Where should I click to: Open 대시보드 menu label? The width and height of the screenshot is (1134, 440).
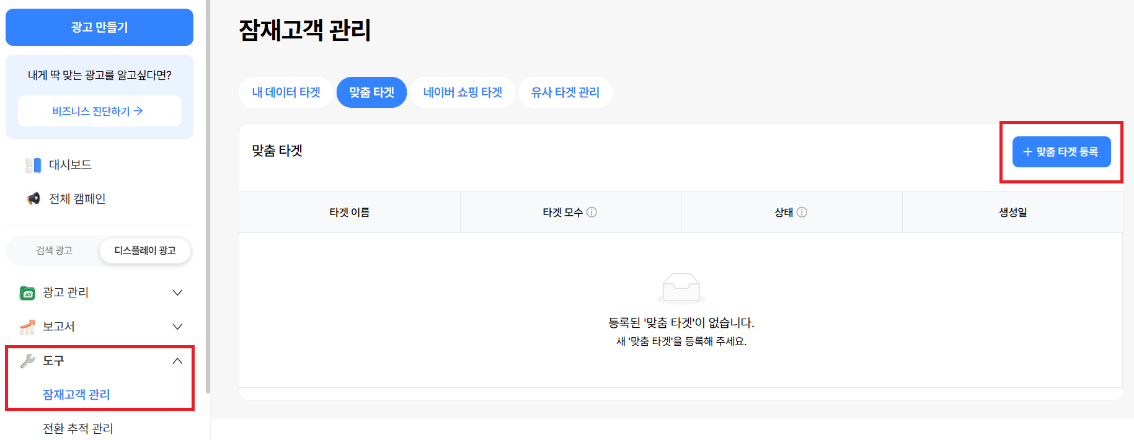click(70, 165)
